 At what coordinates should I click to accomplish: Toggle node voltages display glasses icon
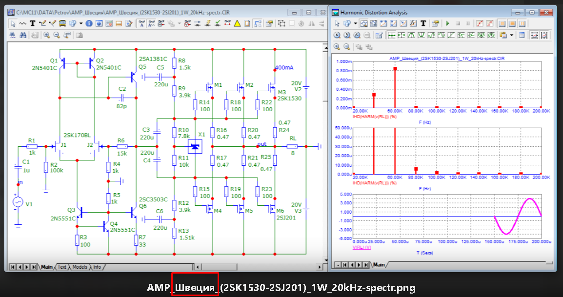coord(187,23)
